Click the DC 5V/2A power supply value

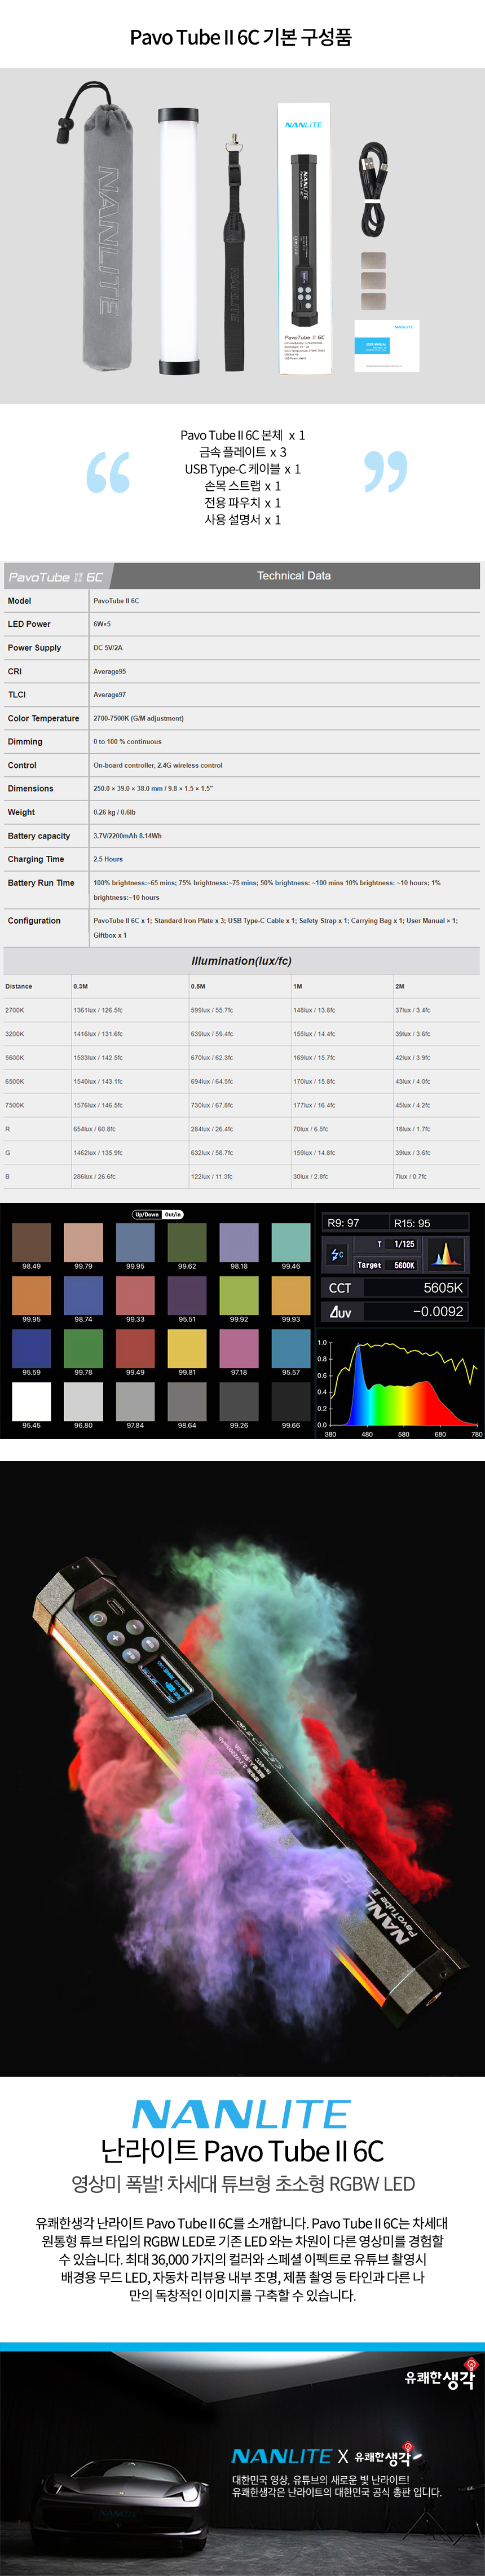coord(108,648)
